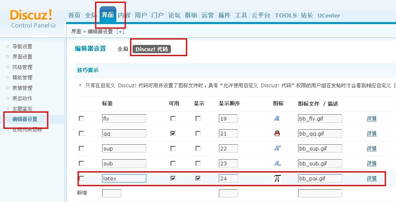This screenshot has width=396, height=202.
Task: Select the sup row checkbox
Action: pos(81,149)
